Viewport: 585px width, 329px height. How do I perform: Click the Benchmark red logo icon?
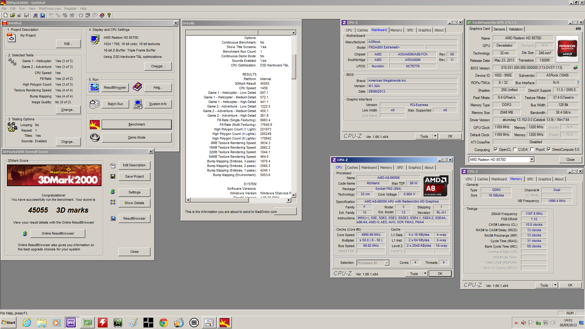(x=95, y=125)
